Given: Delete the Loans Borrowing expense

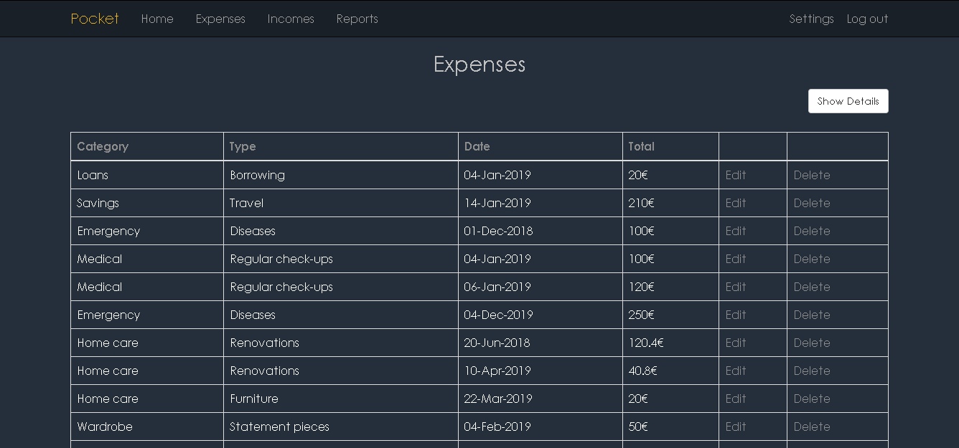Looking at the screenshot, I should coord(812,175).
